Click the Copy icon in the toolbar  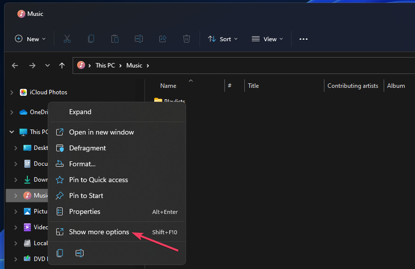(91, 39)
